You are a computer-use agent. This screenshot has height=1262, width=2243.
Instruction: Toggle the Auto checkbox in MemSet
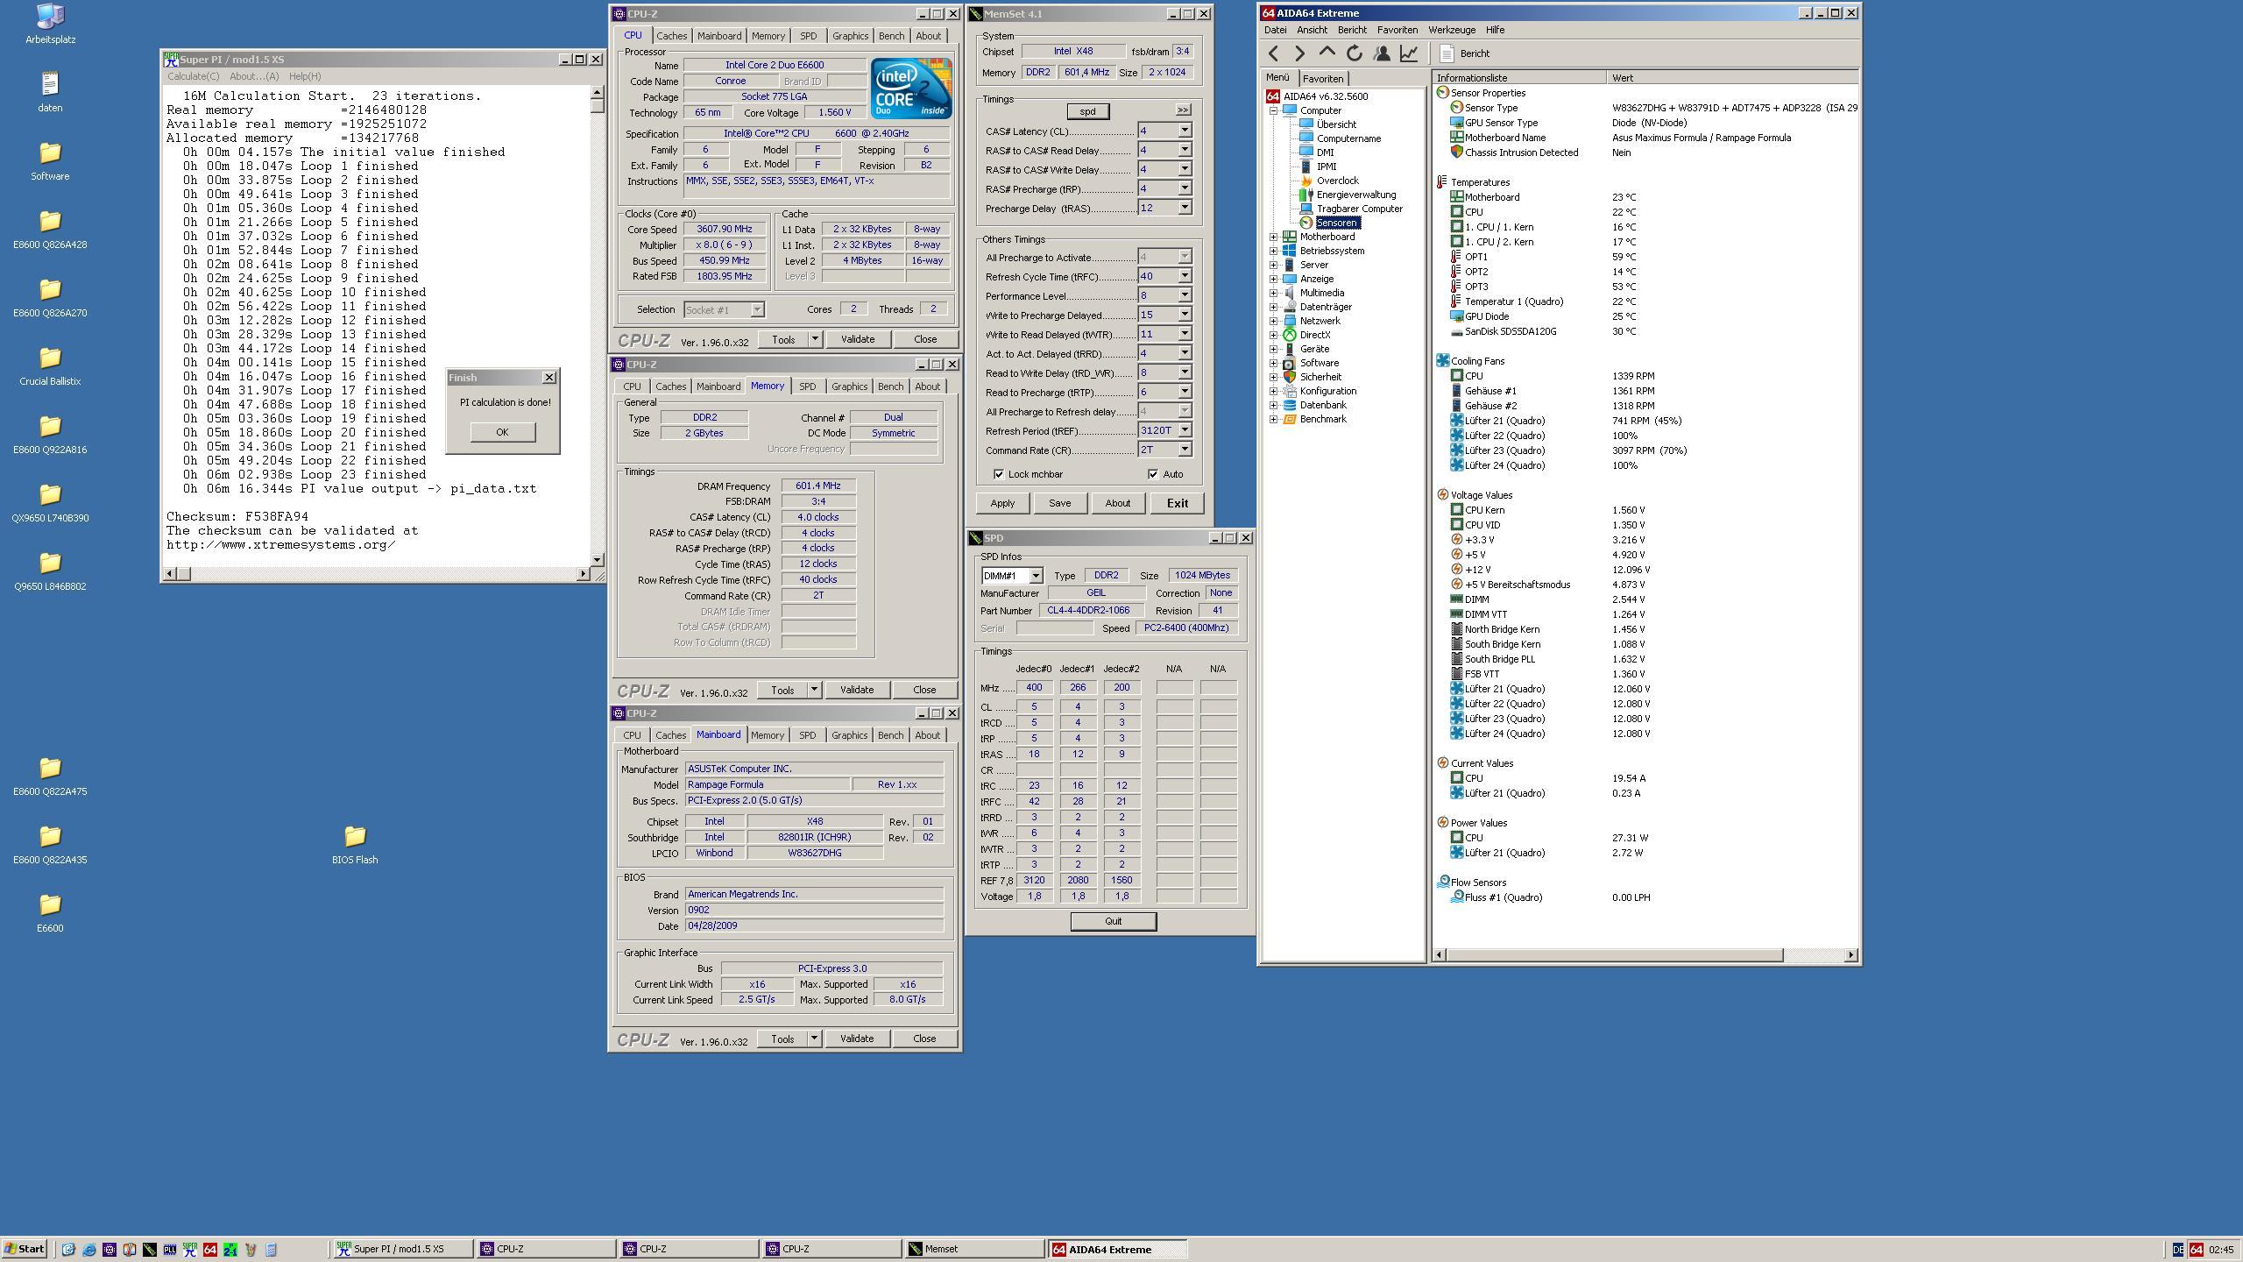pyautogui.click(x=1153, y=474)
